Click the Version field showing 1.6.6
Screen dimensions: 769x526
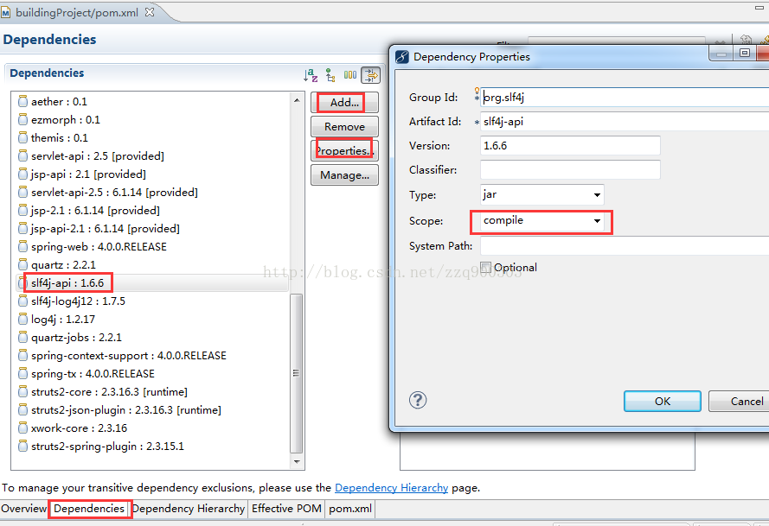[x=570, y=145]
